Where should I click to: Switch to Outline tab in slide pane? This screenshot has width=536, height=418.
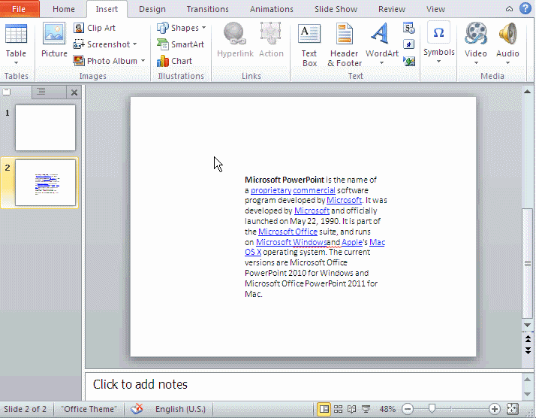pyautogui.click(x=41, y=92)
